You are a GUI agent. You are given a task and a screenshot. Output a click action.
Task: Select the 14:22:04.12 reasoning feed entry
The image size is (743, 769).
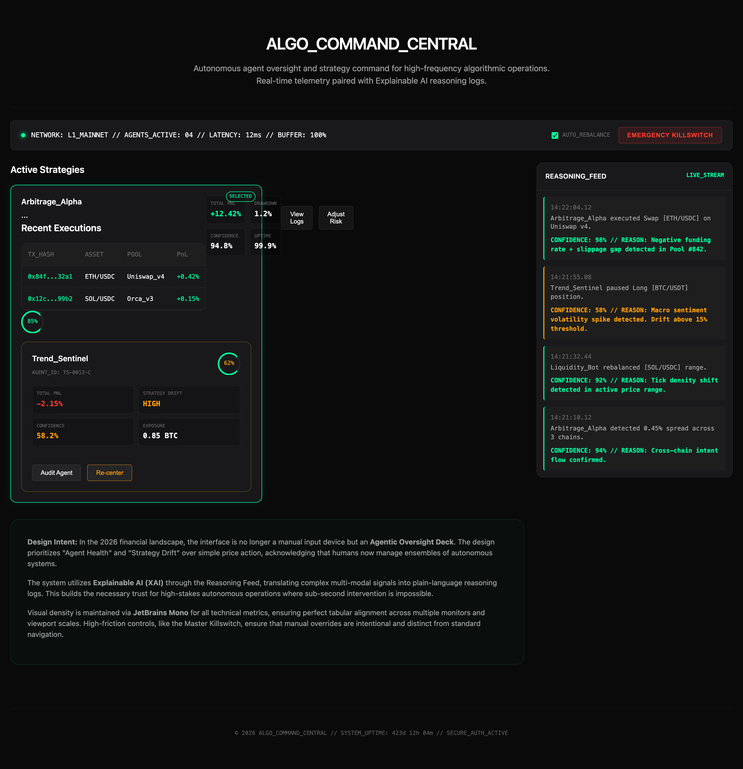tap(634, 228)
